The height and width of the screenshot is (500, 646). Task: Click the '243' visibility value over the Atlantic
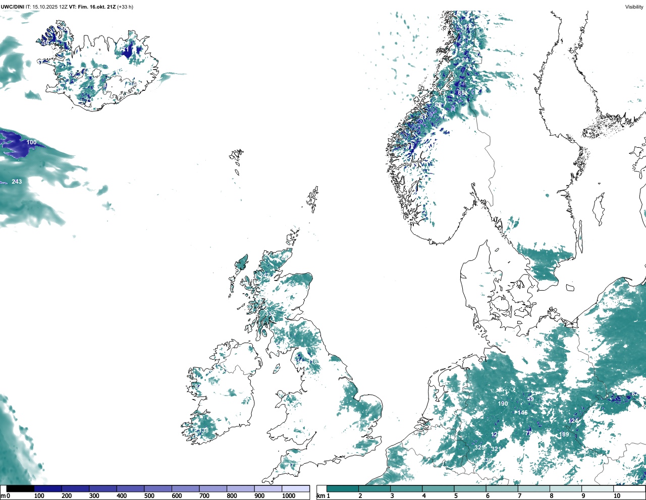point(17,182)
